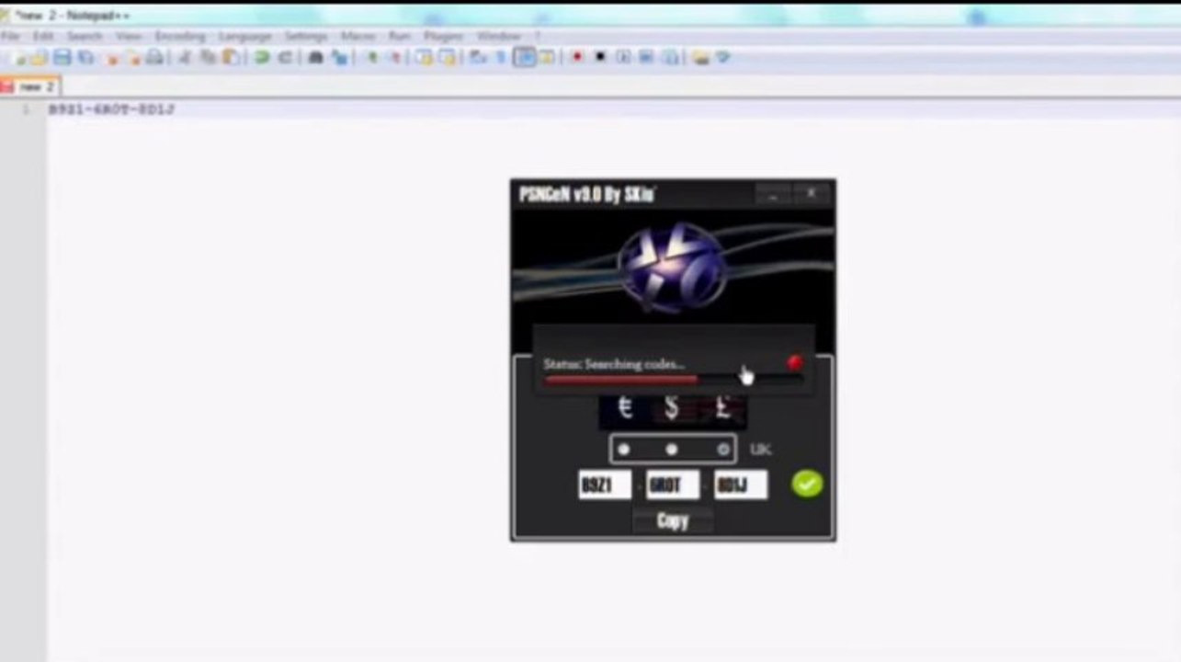1181x662 pixels.
Task: Click the first code field '89Z1'
Action: point(605,485)
